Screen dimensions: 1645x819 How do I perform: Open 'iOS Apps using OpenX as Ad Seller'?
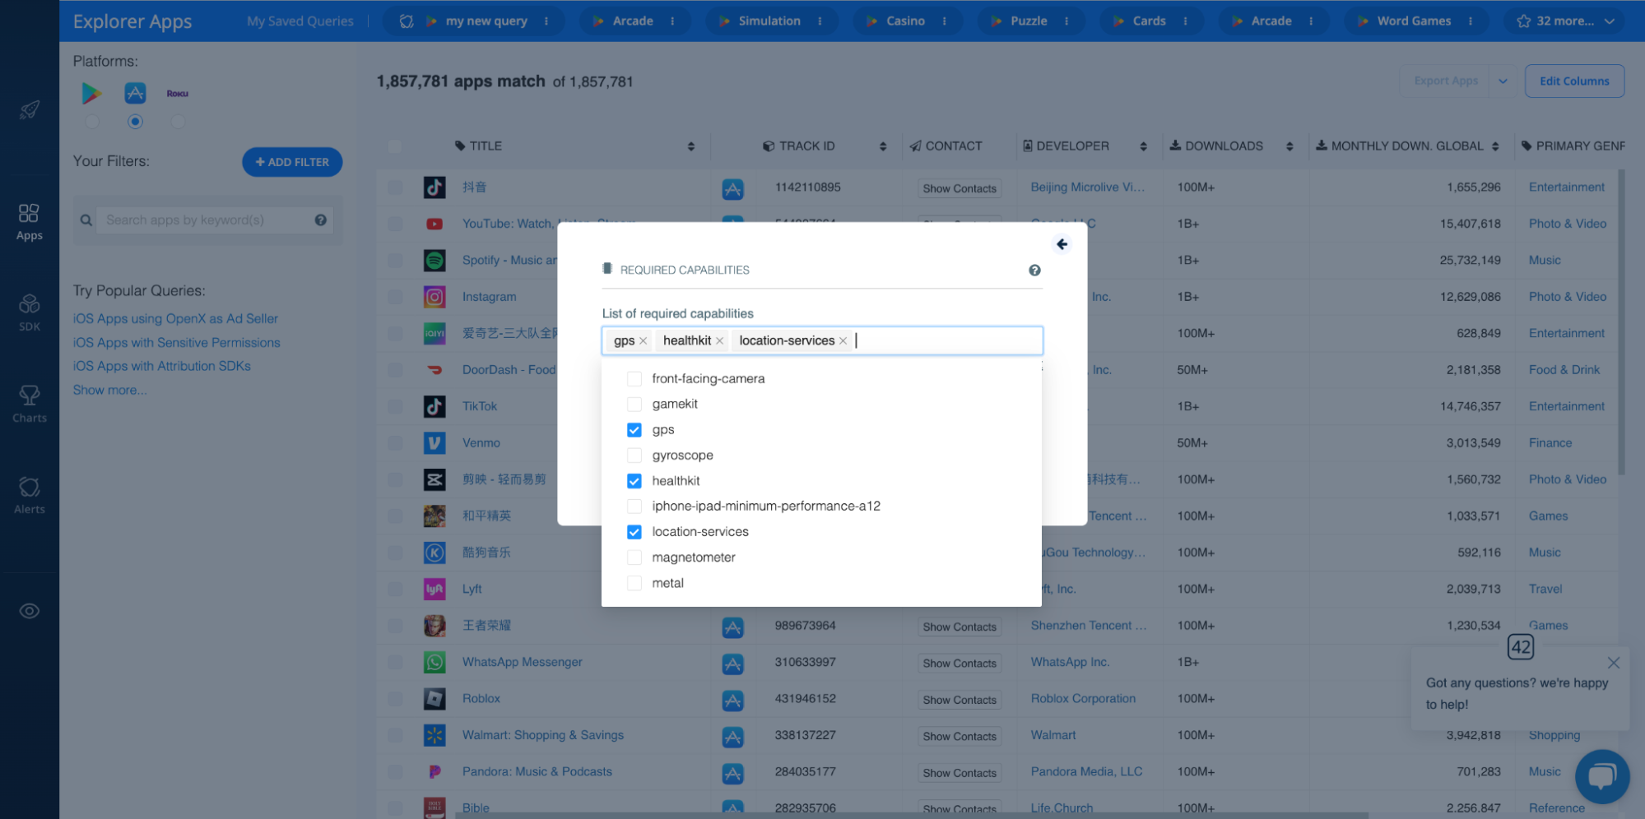(x=175, y=319)
